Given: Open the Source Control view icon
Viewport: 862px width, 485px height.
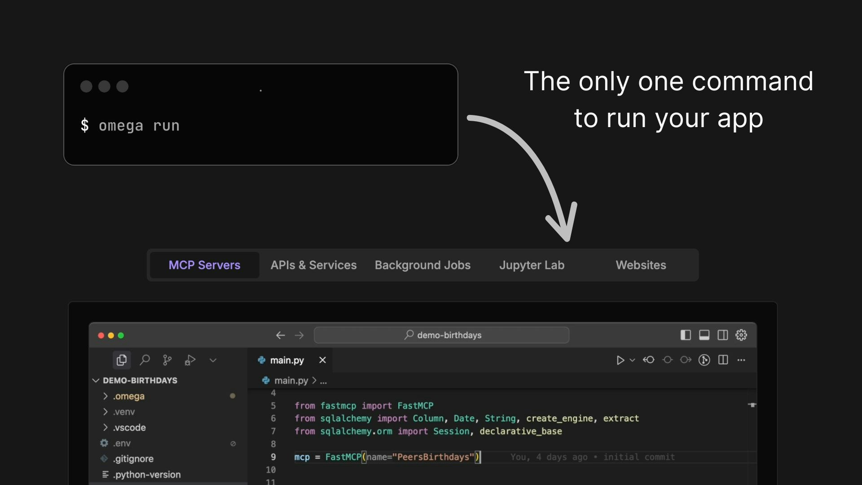Looking at the screenshot, I should click(x=167, y=360).
